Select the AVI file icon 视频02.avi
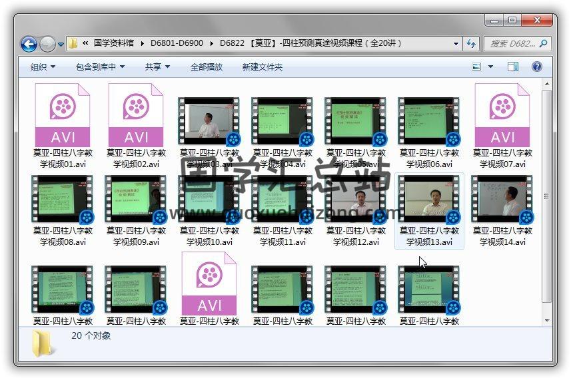The image size is (571, 380). tap(136, 114)
